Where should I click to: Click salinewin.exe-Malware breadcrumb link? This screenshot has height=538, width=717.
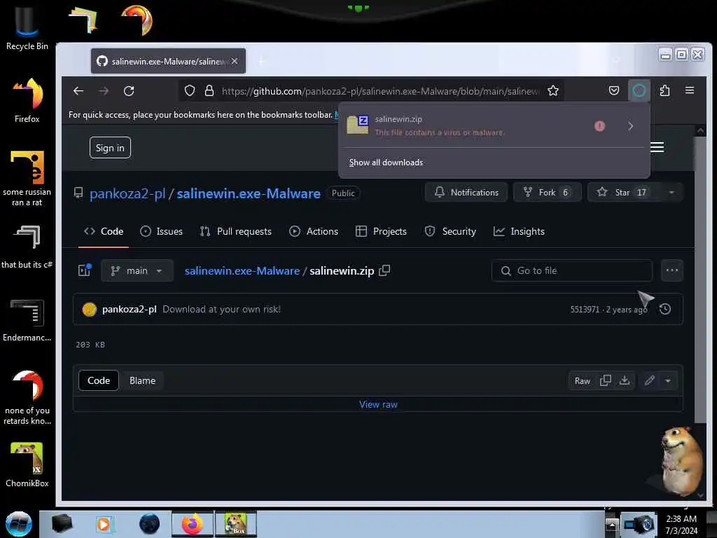click(x=242, y=271)
